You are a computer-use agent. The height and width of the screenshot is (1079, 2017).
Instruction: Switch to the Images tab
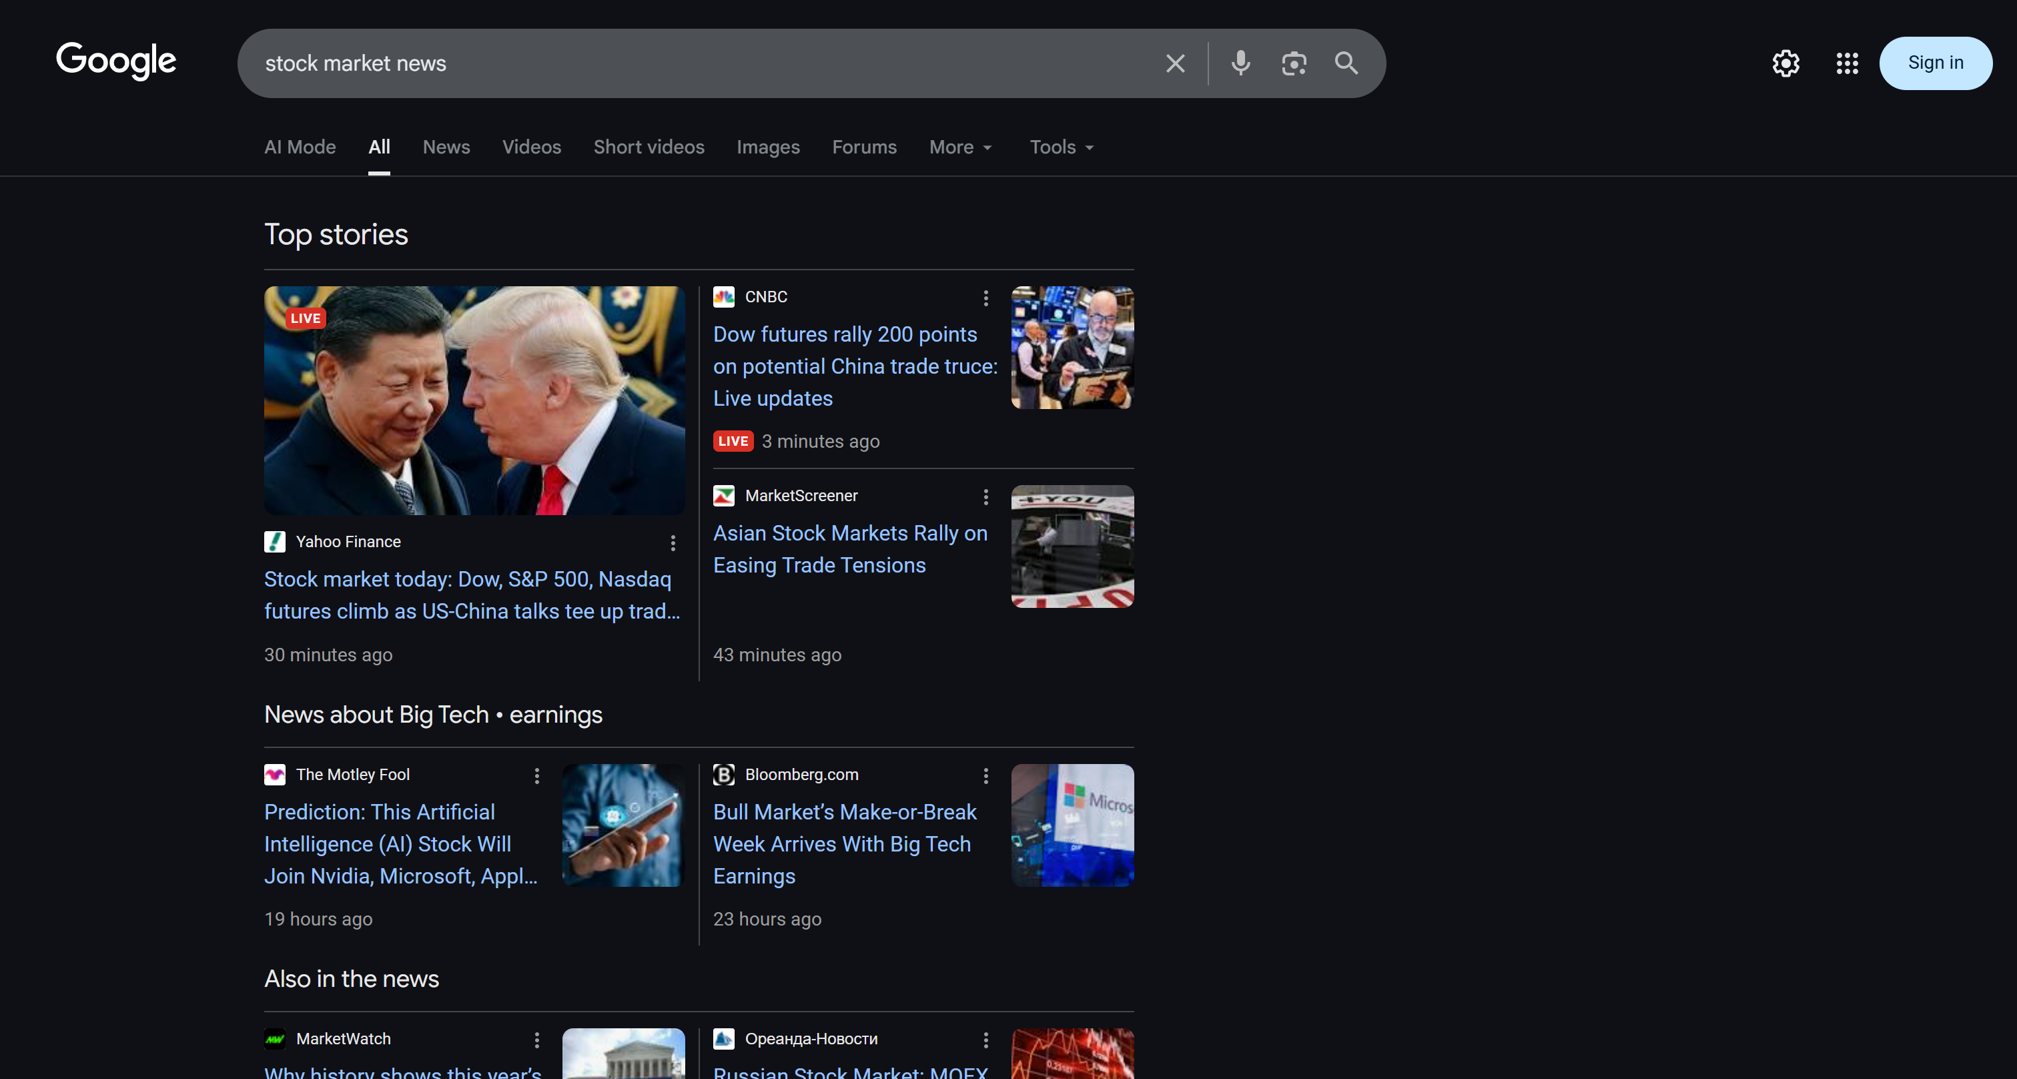pos(768,147)
